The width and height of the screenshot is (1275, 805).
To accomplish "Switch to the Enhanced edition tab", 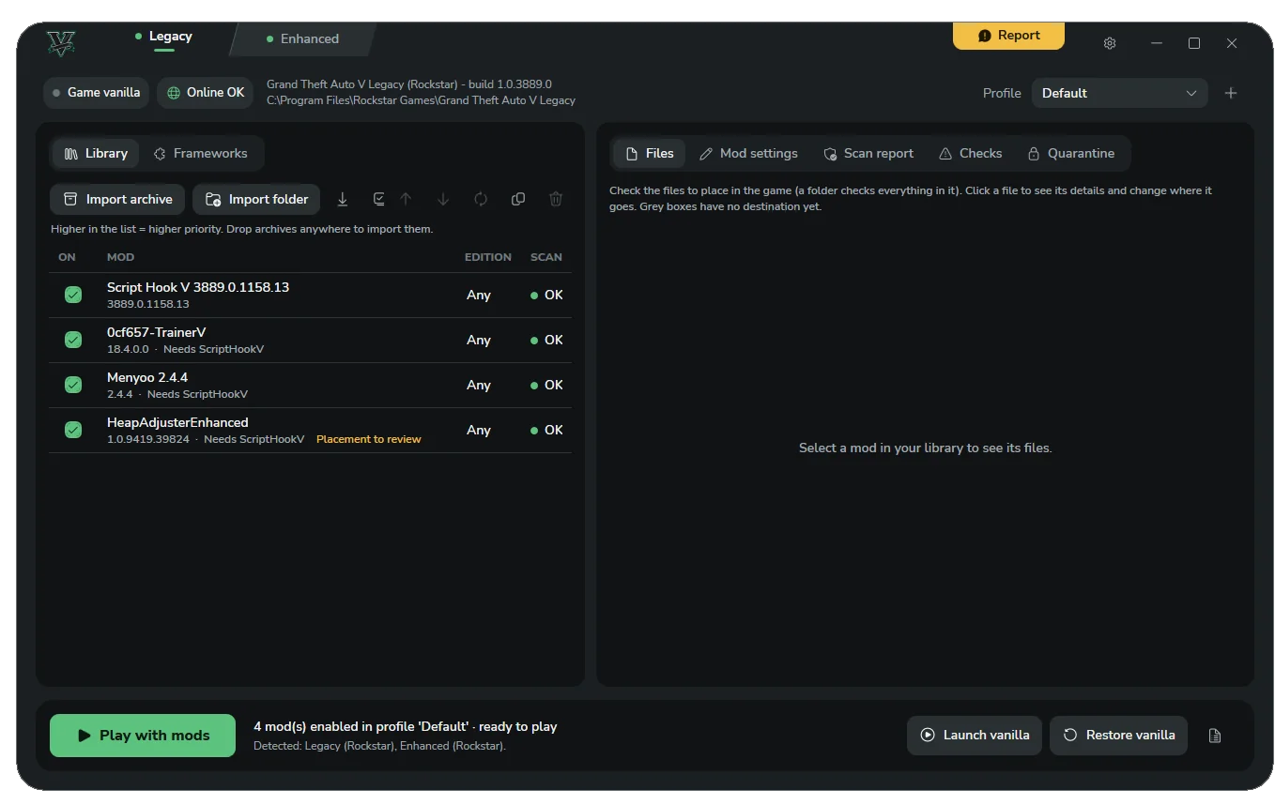I will pos(302,38).
